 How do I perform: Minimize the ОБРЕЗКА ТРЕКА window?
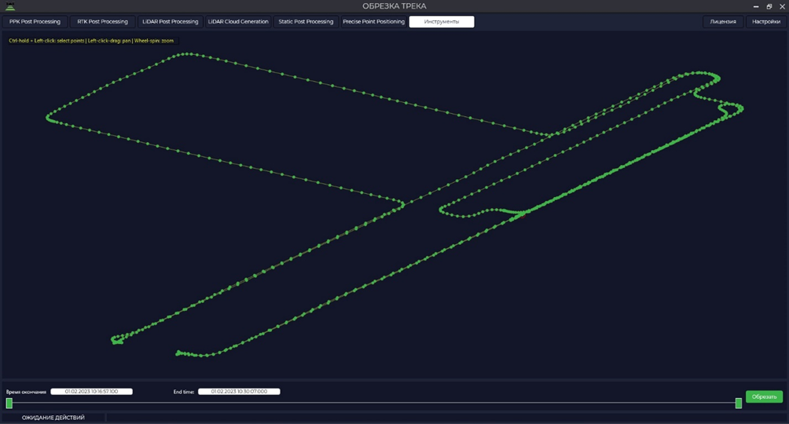tap(756, 6)
